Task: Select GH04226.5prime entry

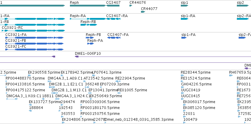Action: (x=196, y=84)
